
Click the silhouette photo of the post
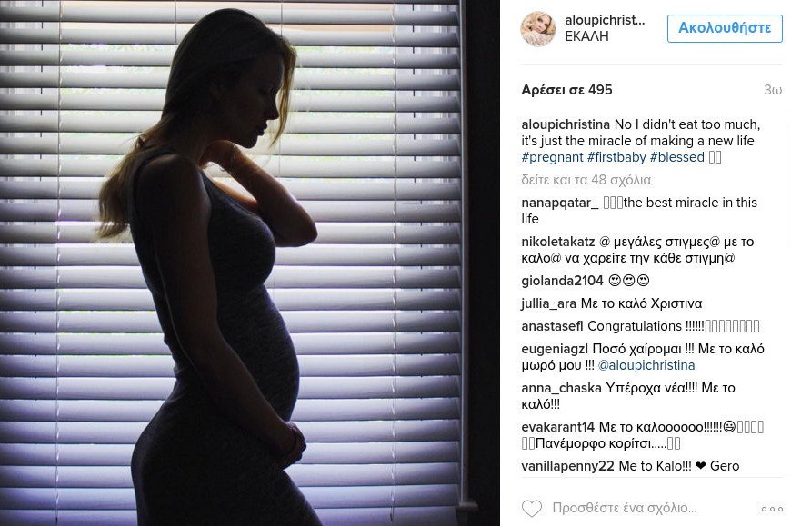click(250, 263)
